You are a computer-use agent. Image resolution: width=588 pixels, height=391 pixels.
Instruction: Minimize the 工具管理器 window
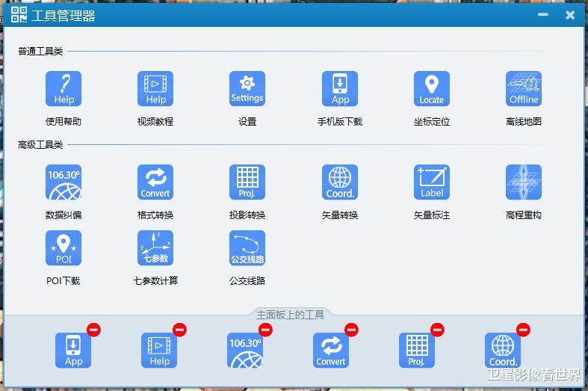tap(542, 15)
